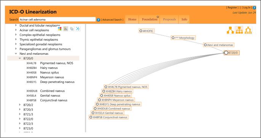Open the Proposals tab
The width and height of the screenshot is (261, 138).
(170, 19)
